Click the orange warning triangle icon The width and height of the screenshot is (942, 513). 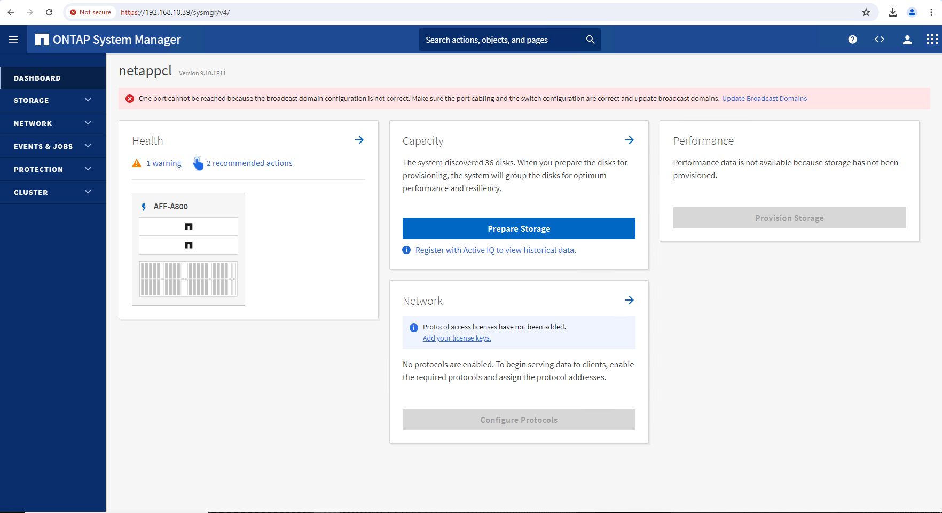pos(137,163)
